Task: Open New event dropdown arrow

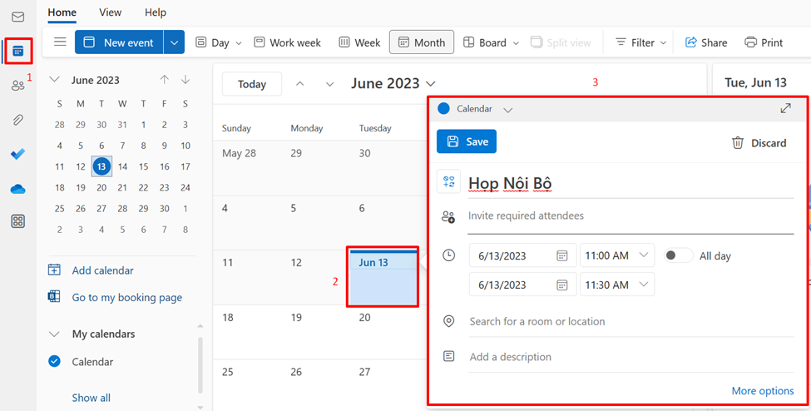Action: point(175,42)
